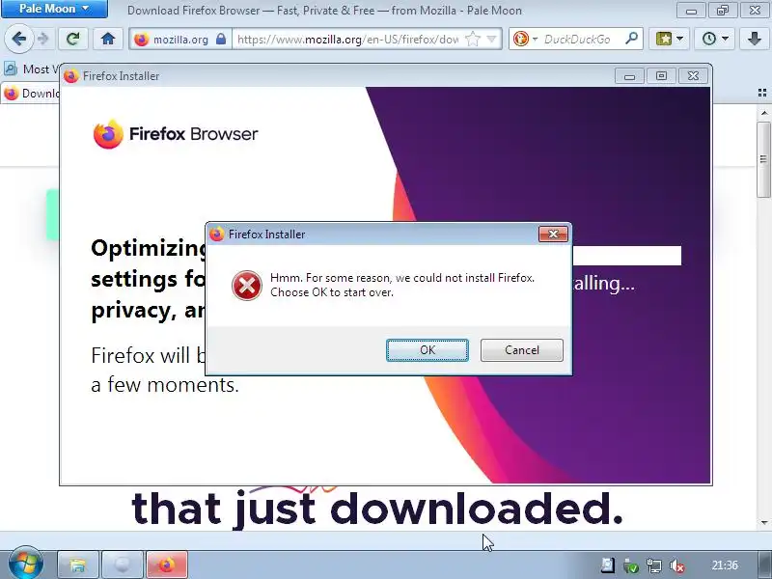
Task: Click the scrollbar down arrow
Action: [x=763, y=522]
